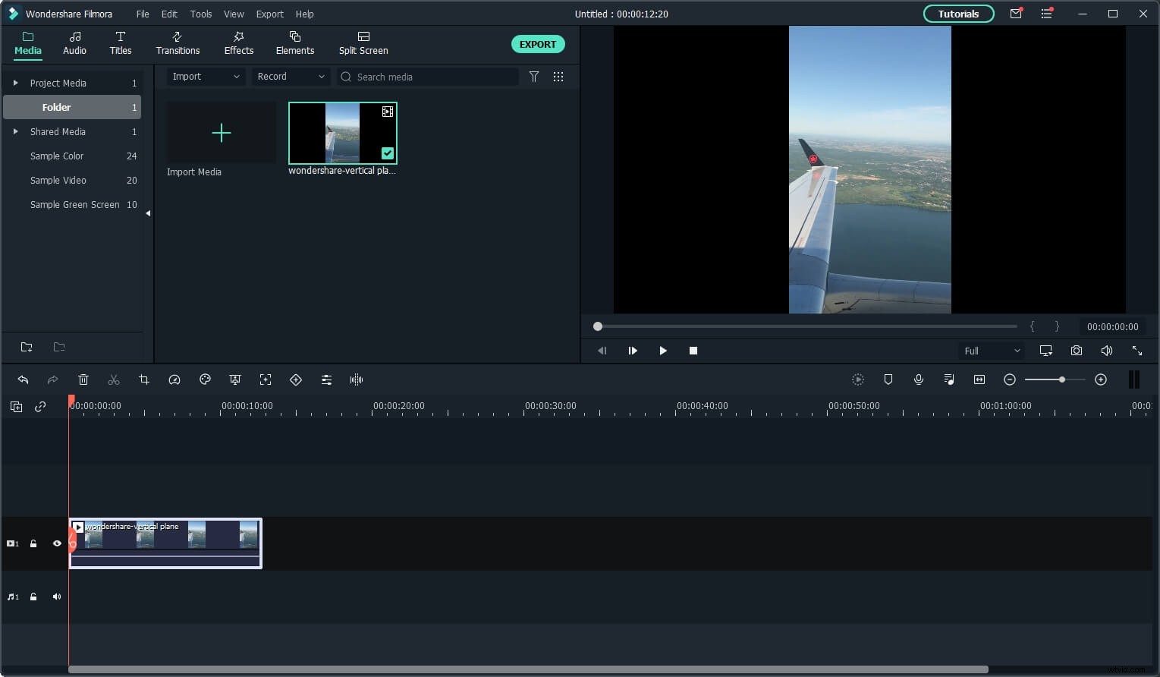Image resolution: width=1160 pixels, height=677 pixels.
Task: Open the Export menu in the menu bar
Action: tap(269, 14)
